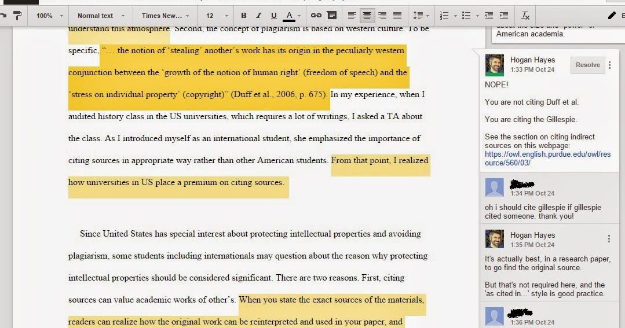Select center alignment
Image resolution: width=625 pixels, height=328 pixels.
click(367, 16)
